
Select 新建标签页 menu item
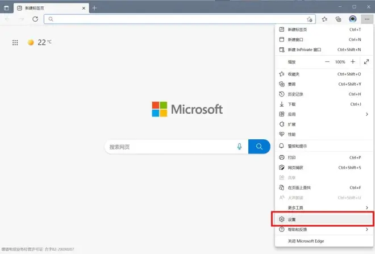[324, 30]
